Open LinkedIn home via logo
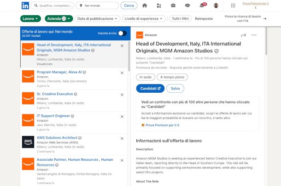The width and height of the screenshot is (281, 186). [25, 6]
